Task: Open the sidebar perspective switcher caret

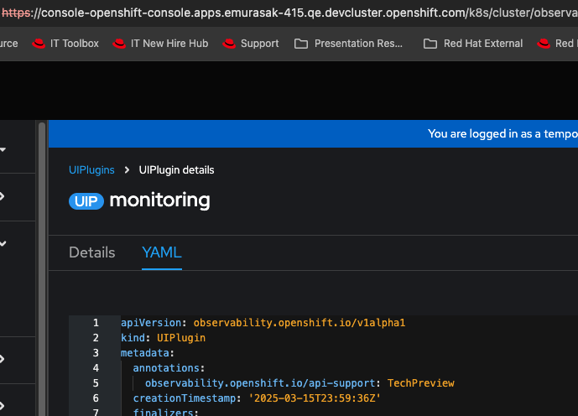Action: (x=3, y=150)
